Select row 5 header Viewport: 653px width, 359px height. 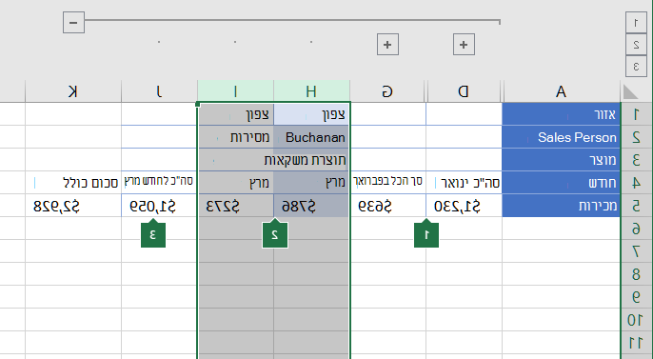click(x=636, y=206)
